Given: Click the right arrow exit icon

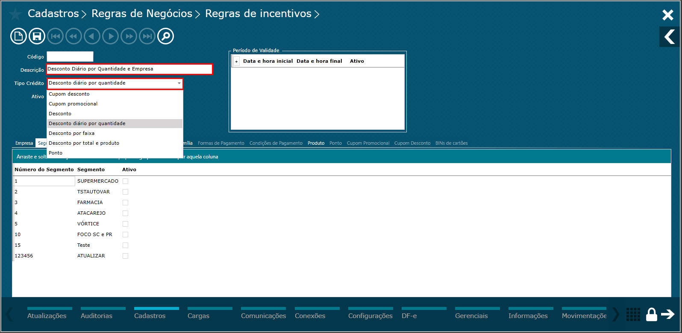Looking at the screenshot, I should click(x=668, y=314).
